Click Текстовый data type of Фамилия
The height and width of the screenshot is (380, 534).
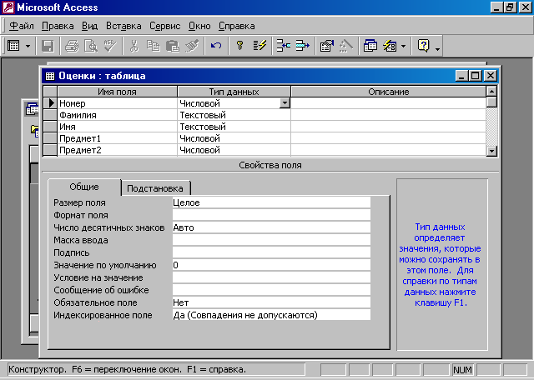(234, 115)
